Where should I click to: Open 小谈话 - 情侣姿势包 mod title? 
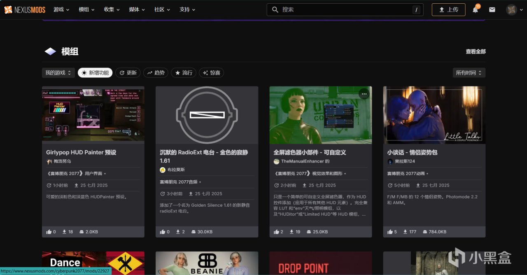[412, 152]
